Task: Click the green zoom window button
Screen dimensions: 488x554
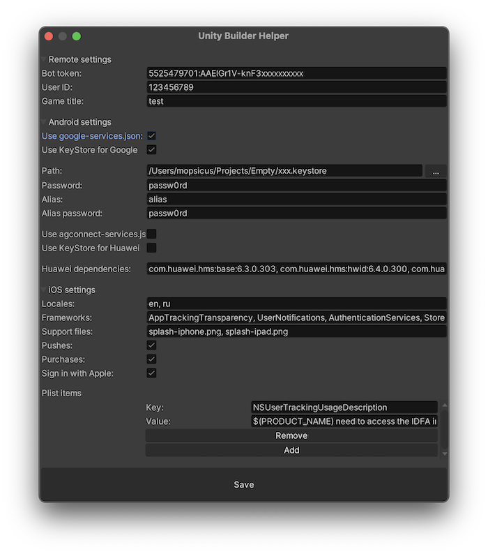Action: click(76, 36)
